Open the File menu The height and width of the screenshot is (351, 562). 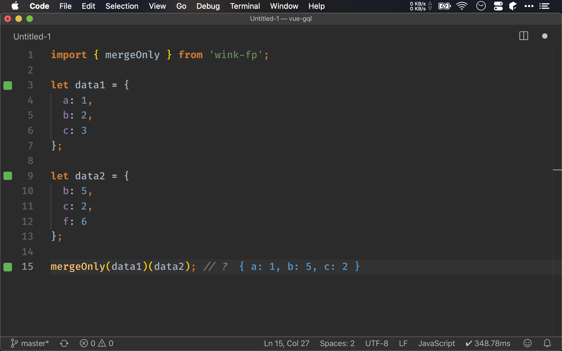click(x=65, y=6)
